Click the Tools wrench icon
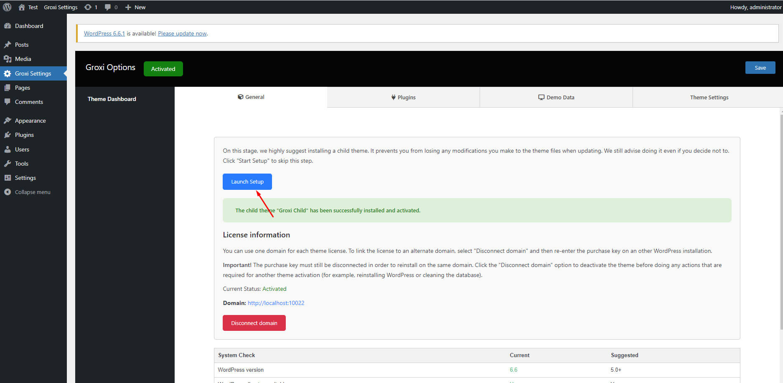 tap(8, 164)
